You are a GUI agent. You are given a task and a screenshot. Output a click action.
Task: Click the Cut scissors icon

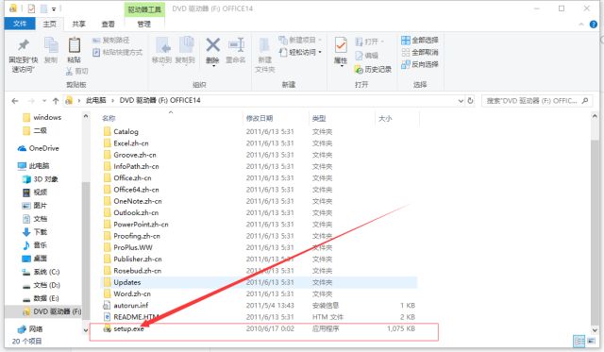[x=69, y=71]
